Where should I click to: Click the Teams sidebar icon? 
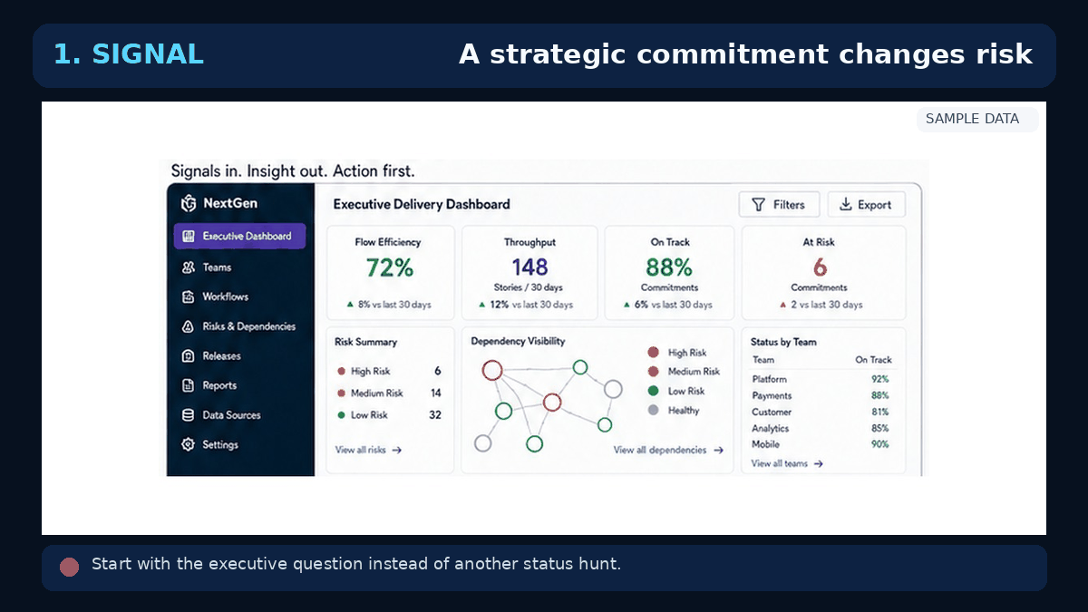pyautogui.click(x=189, y=267)
